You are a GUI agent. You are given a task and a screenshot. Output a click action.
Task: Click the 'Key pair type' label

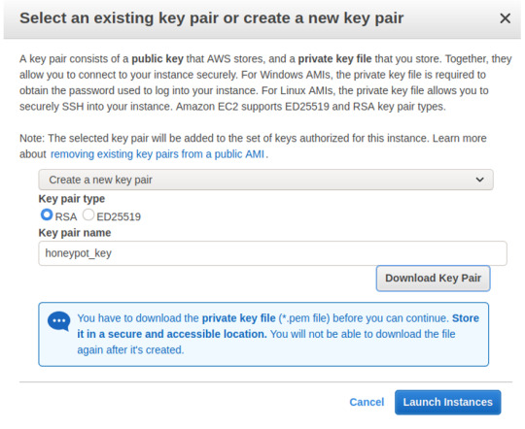72,199
